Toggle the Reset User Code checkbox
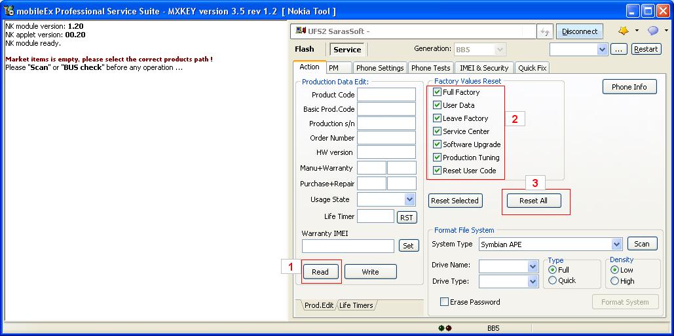This screenshot has height=336, width=674. [437, 171]
